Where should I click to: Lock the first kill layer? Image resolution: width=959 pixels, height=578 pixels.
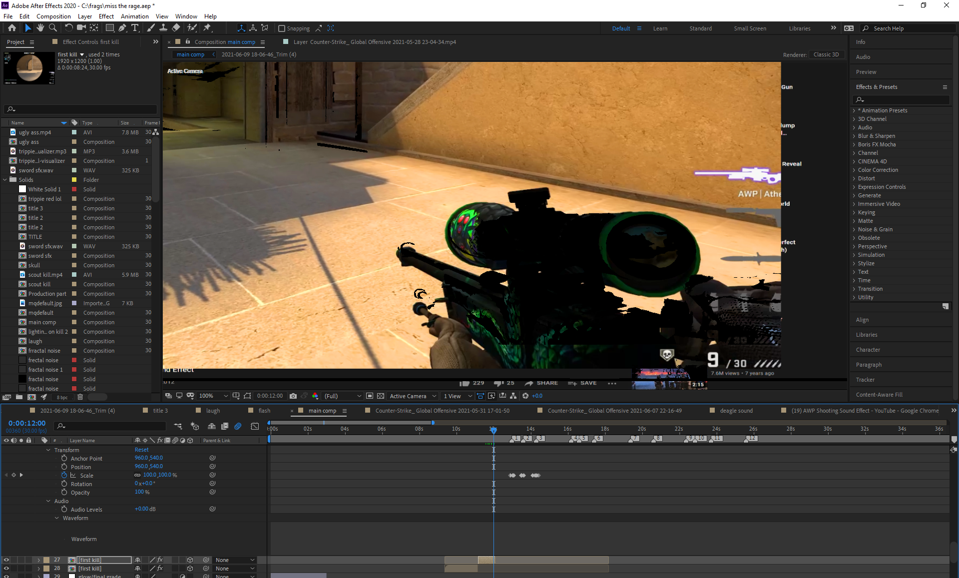[x=29, y=560]
